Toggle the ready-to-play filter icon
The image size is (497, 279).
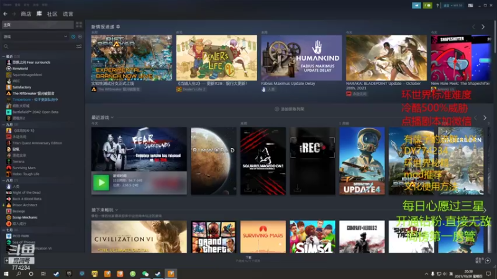tap(80, 37)
